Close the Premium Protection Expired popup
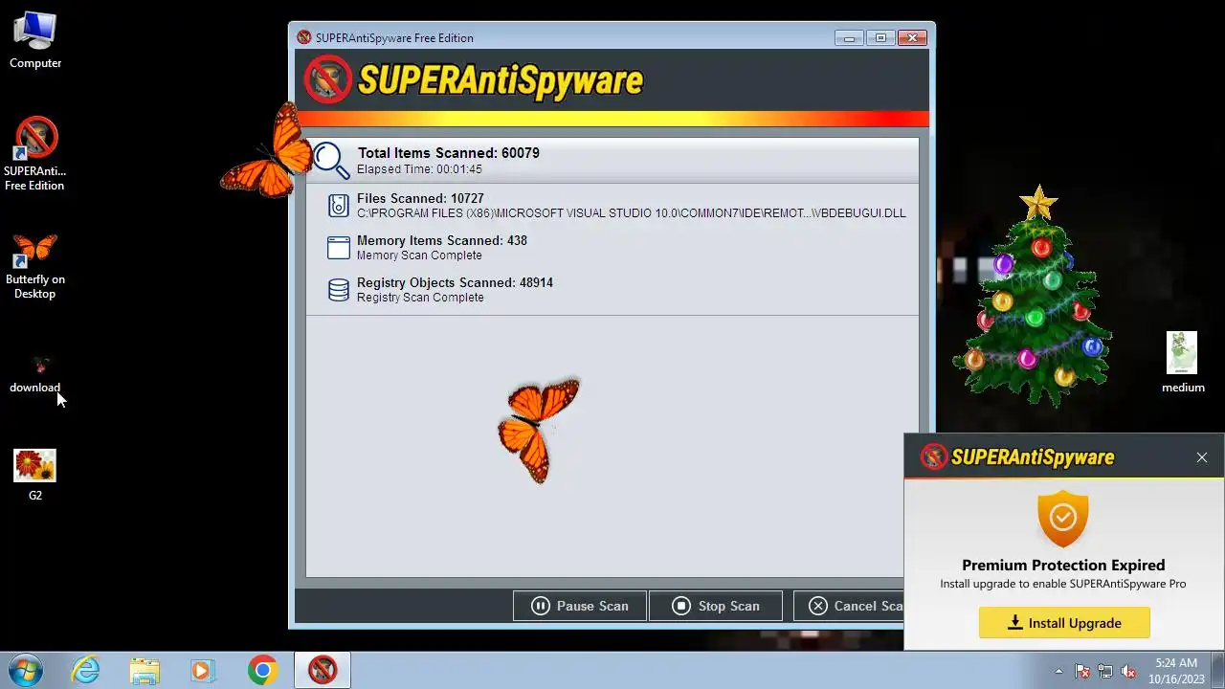Screen dimensions: 1225x689 (x=1202, y=457)
